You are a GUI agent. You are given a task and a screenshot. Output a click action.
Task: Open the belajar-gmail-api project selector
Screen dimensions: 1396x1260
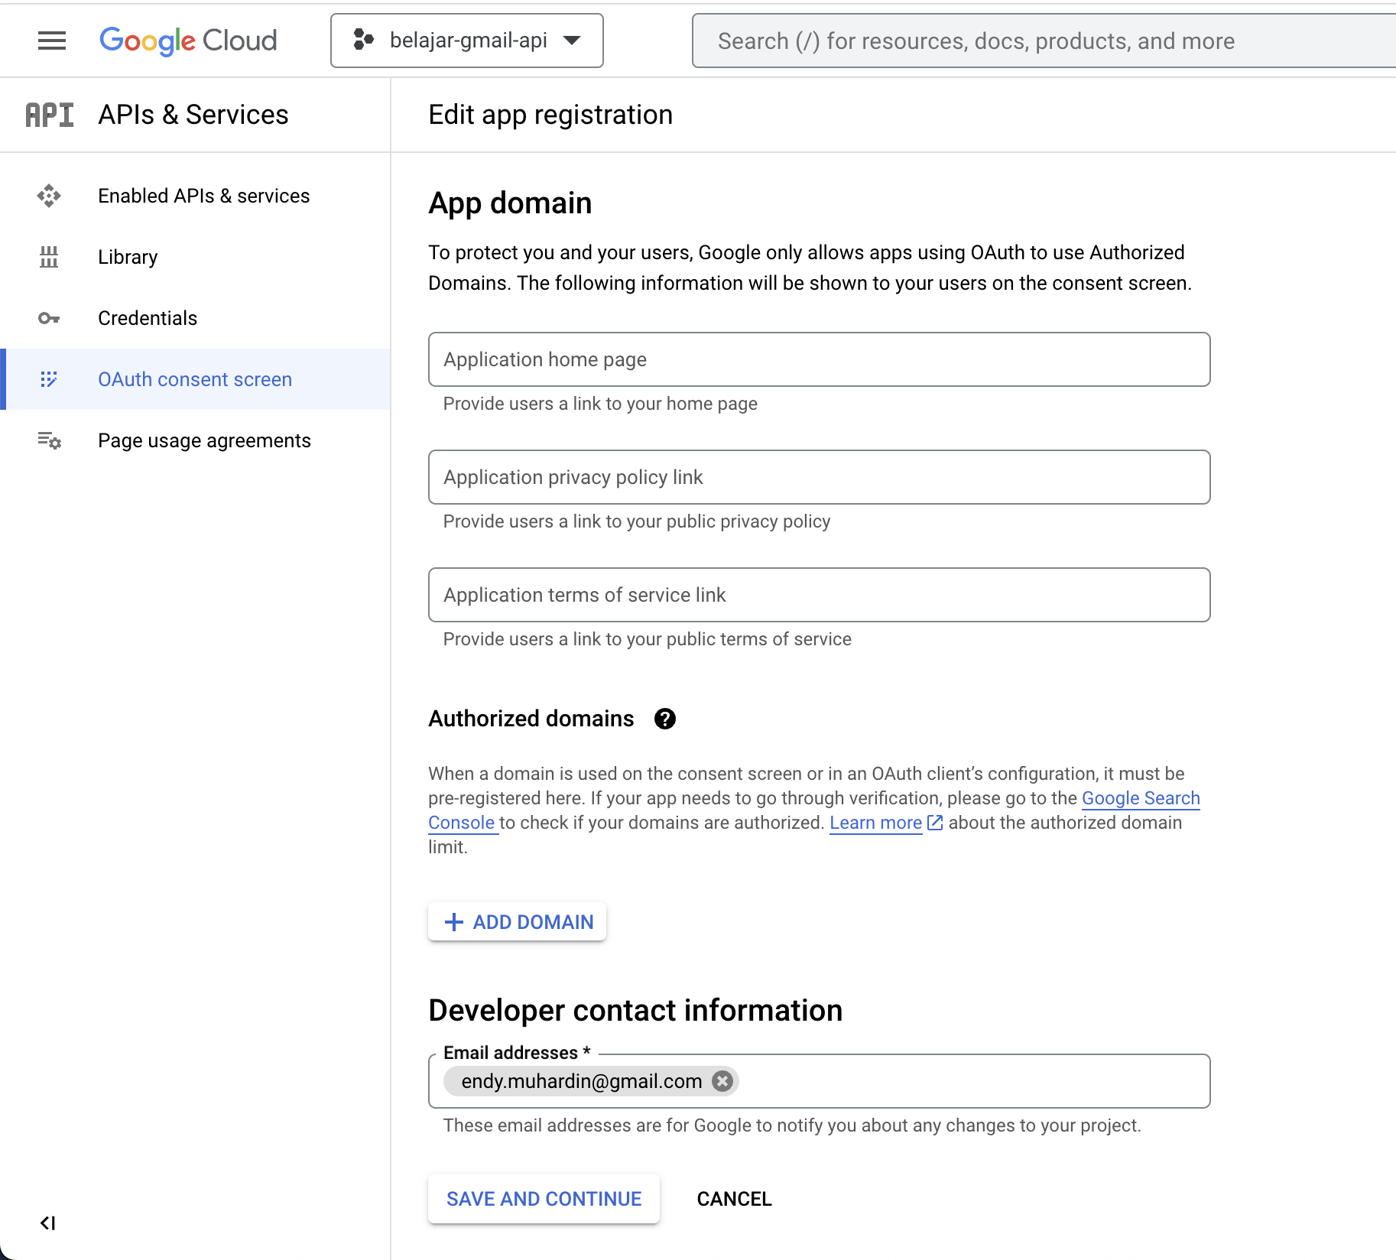[x=467, y=41]
